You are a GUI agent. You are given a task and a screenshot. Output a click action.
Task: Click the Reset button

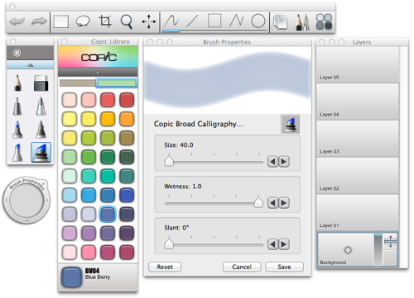tap(165, 267)
